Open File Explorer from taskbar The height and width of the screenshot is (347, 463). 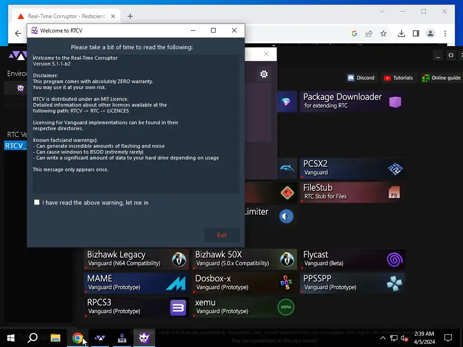pyautogui.click(x=56, y=338)
